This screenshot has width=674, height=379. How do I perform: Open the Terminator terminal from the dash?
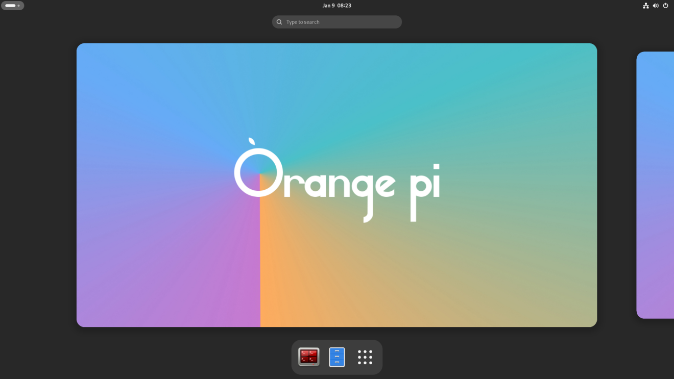[x=309, y=357]
